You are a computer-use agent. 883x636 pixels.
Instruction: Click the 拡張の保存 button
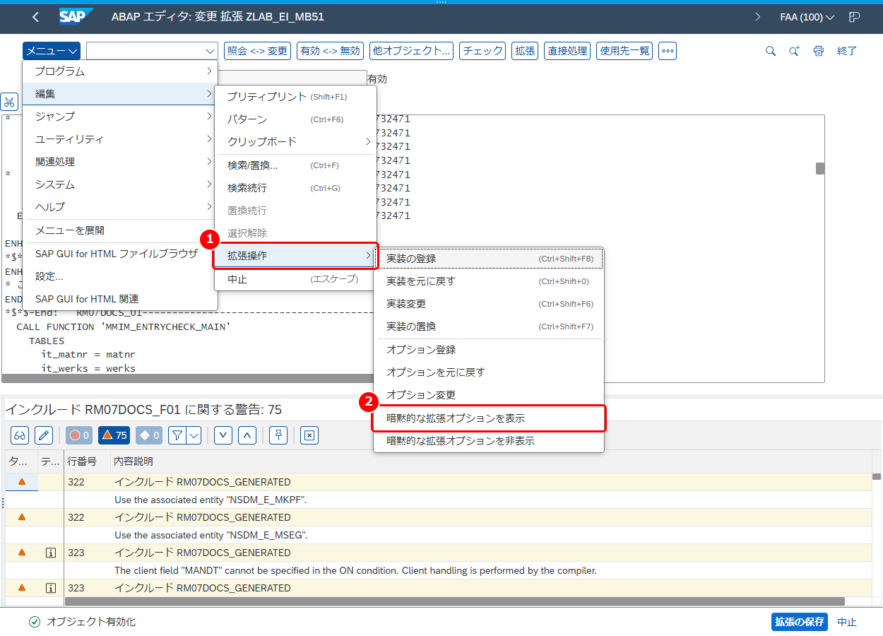800,622
